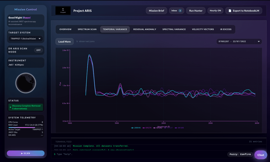270x162 pixels.
Task: Toggle the 681288 series in chart legend
Action: pyautogui.click(x=179, y=128)
